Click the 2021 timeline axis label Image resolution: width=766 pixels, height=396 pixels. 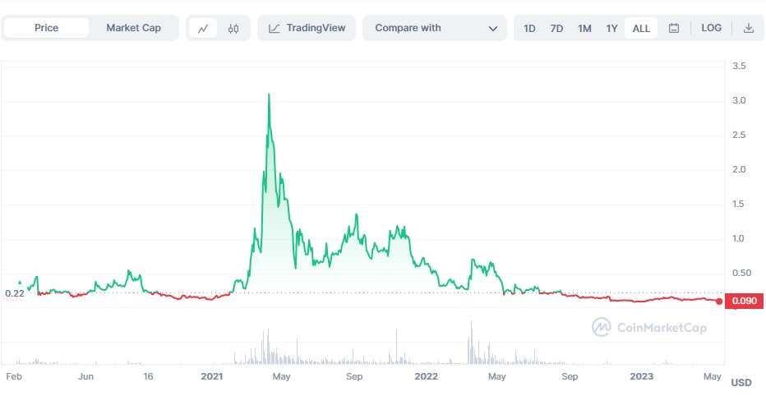[x=214, y=376]
